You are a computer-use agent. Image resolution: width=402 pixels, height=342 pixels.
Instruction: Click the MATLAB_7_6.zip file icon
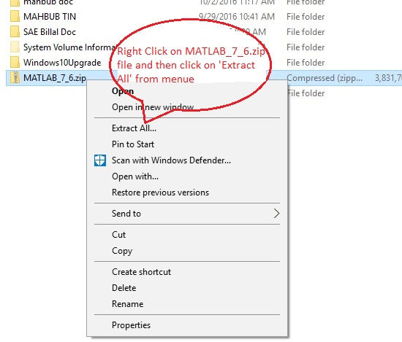click(x=15, y=77)
